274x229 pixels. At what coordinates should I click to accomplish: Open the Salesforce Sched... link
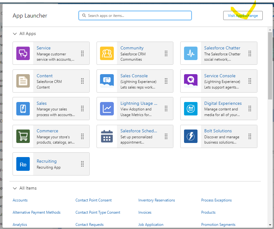[139, 131]
